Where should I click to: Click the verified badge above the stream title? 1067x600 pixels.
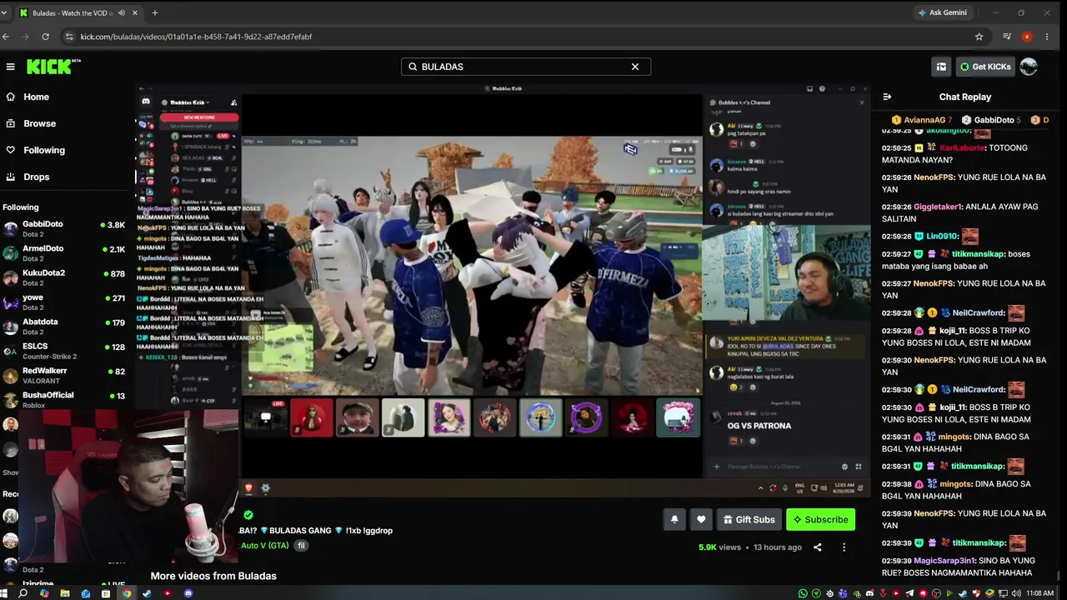tap(248, 515)
